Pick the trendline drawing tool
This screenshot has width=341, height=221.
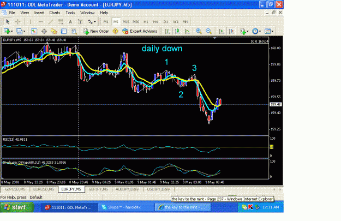pyautogui.click(x=50, y=22)
